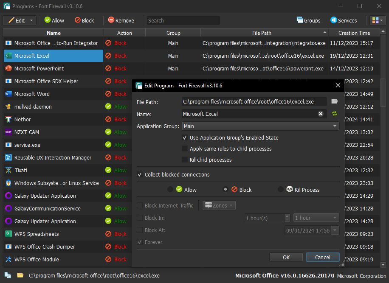Sort the list by the File Path column
This screenshot has height=283, width=389.
click(261, 33)
